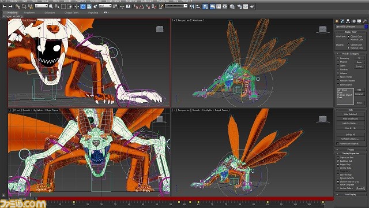Open the Layer Manager icon
The image size is (369, 208).
point(205,6)
